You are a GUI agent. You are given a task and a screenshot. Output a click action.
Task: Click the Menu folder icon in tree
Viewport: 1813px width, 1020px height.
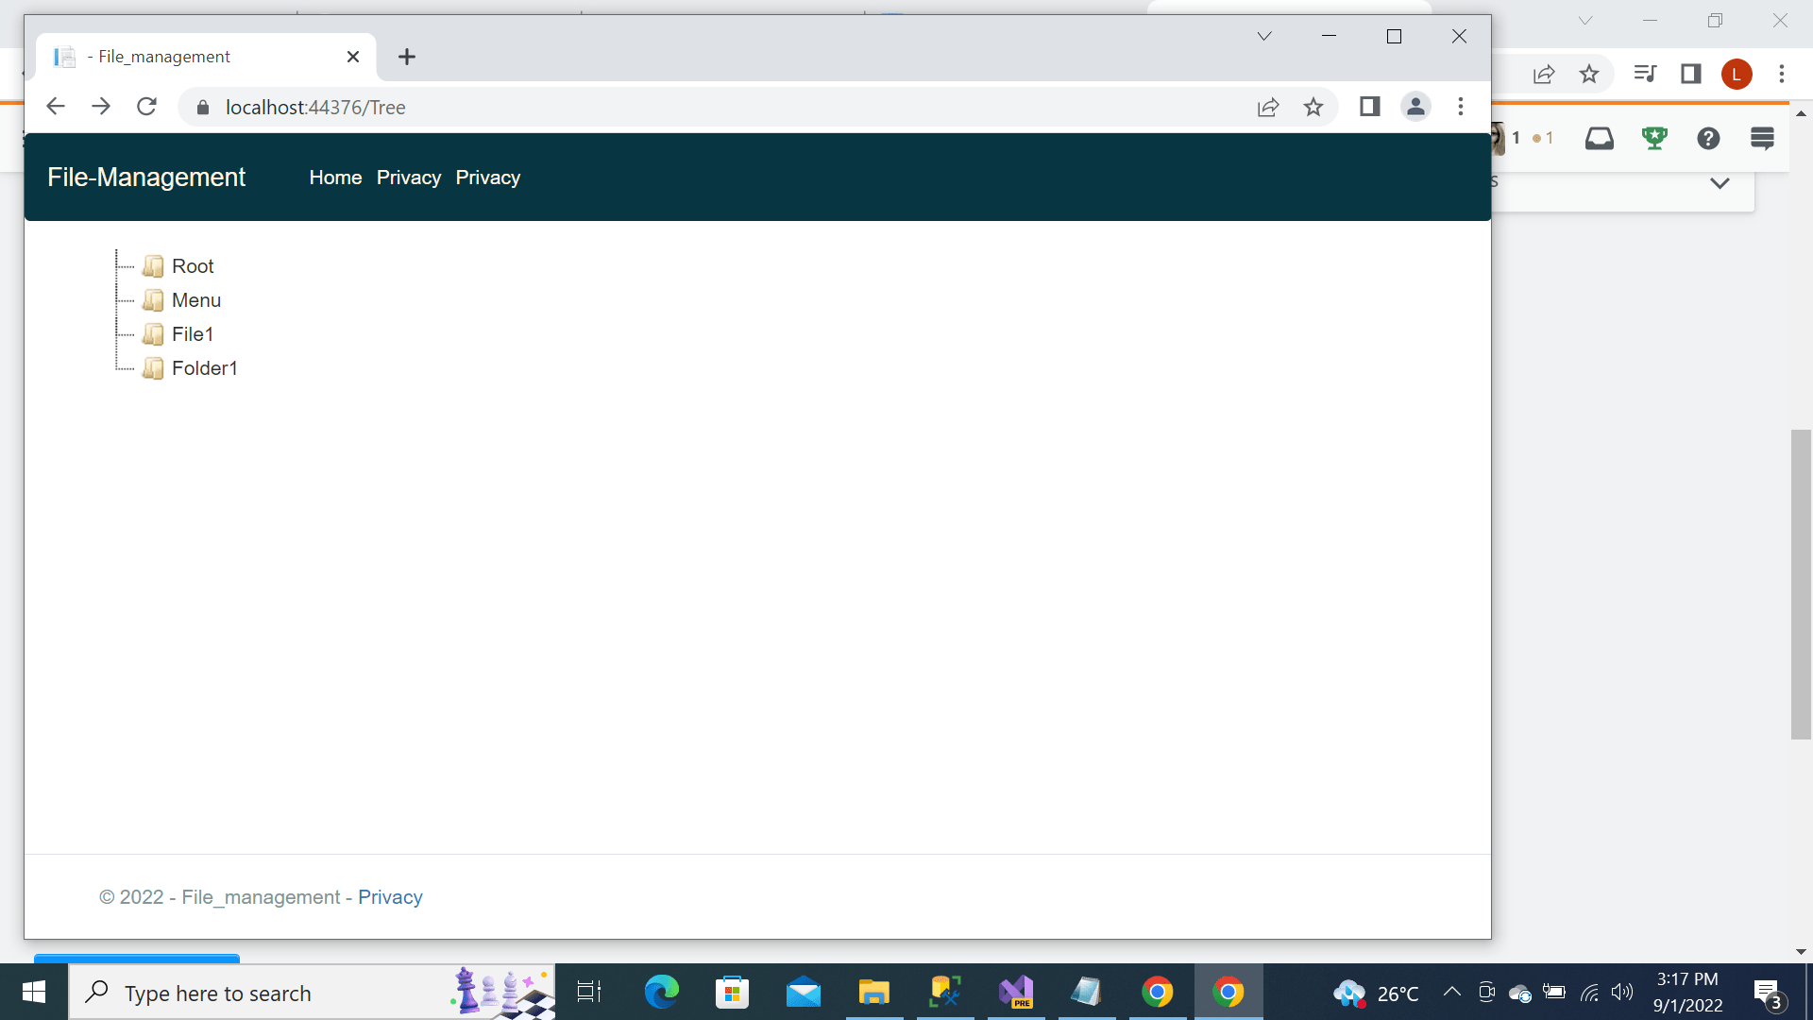[153, 300]
